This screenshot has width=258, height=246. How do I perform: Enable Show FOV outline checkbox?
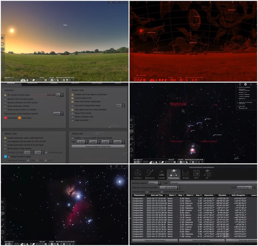(x=73, y=113)
